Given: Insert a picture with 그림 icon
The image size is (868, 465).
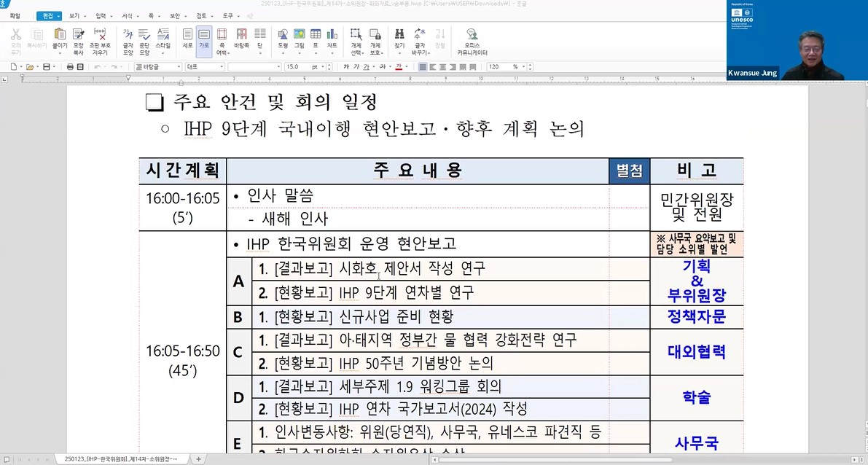Looking at the screenshot, I should pos(299,42).
